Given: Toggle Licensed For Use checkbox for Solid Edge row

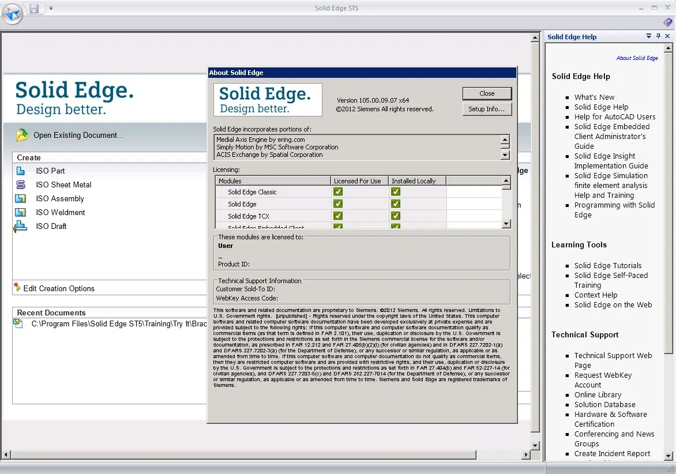Looking at the screenshot, I should (338, 204).
